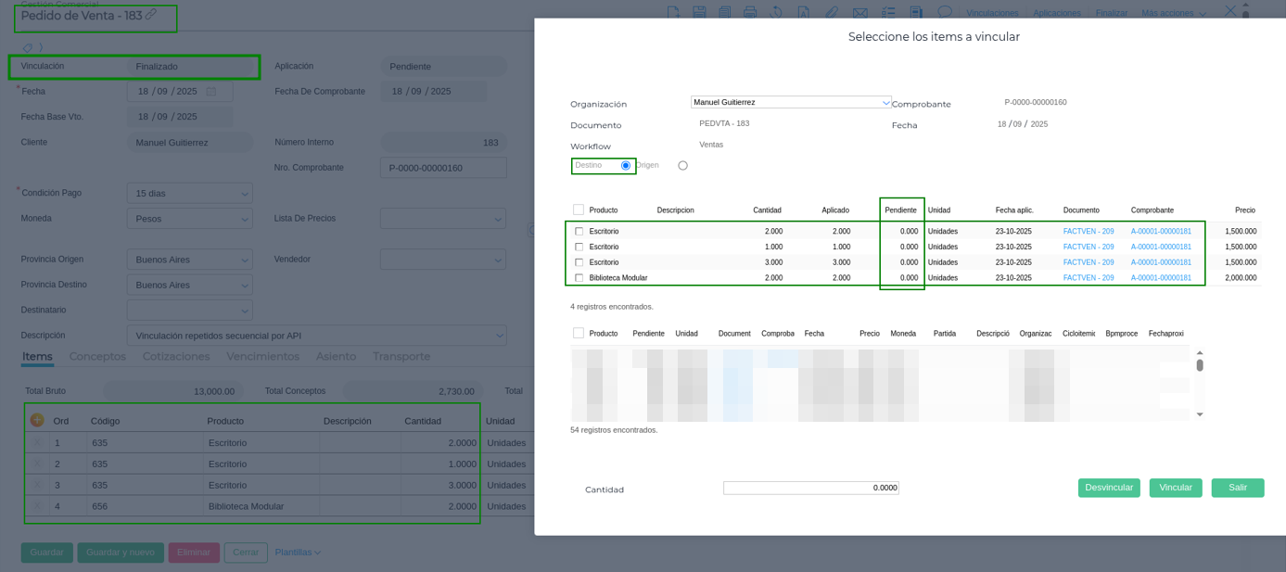Open the Organización dropdown
The width and height of the screenshot is (1286, 572).
coord(791,102)
